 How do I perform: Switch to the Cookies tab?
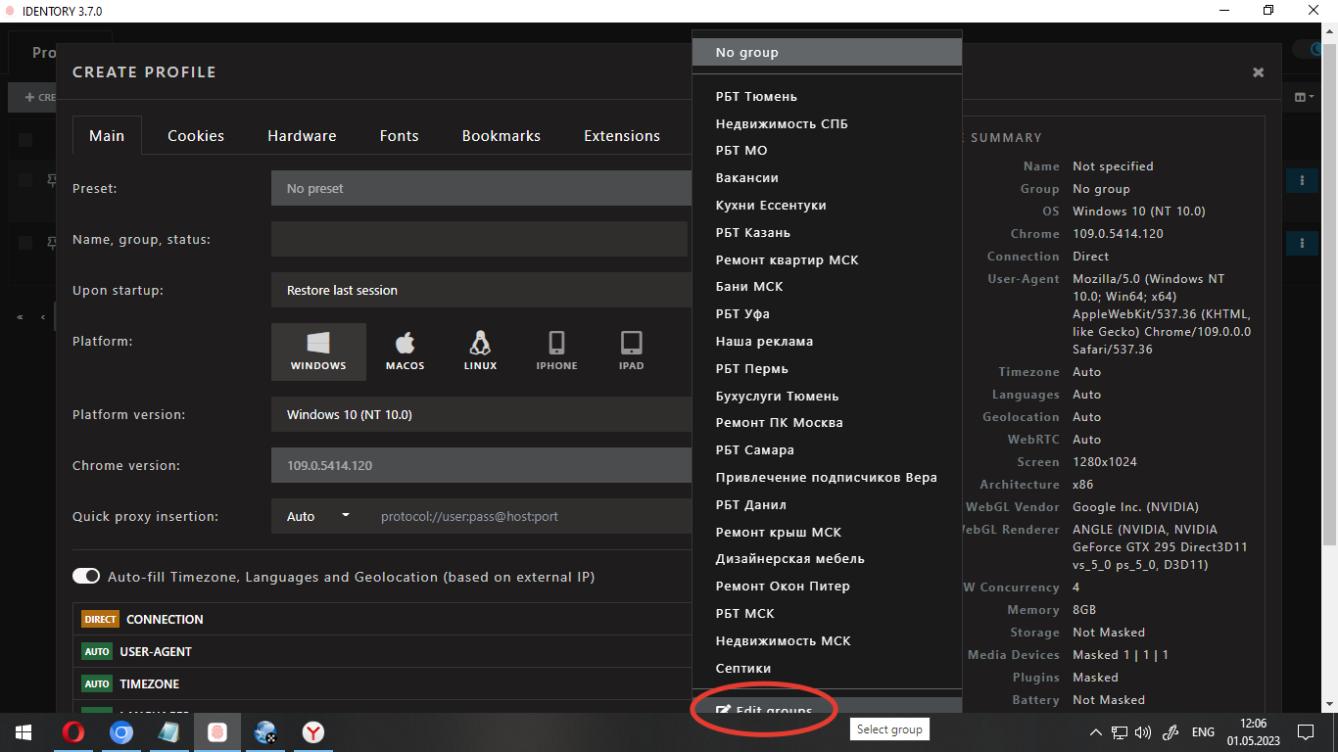coord(196,136)
